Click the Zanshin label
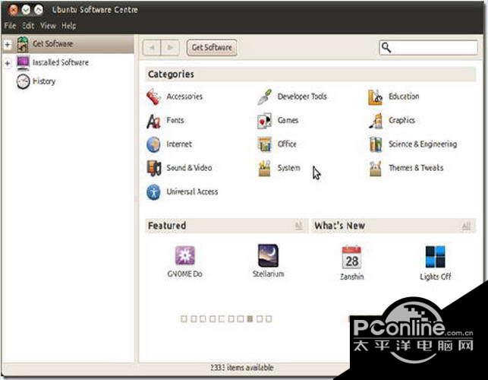The width and height of the screenshot is (488, 380). [x=351, y=277]
